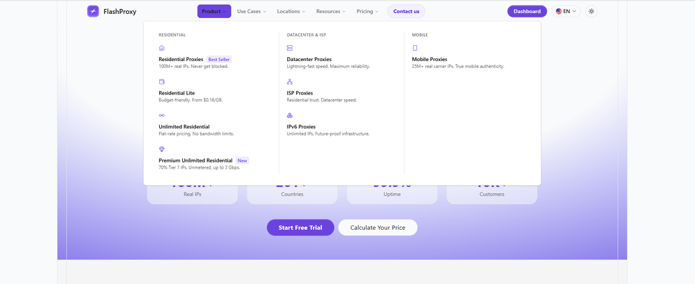Select Datacenter Proxies menu item
The width and height of the screenshot is (695, 284).
(309, 60)
